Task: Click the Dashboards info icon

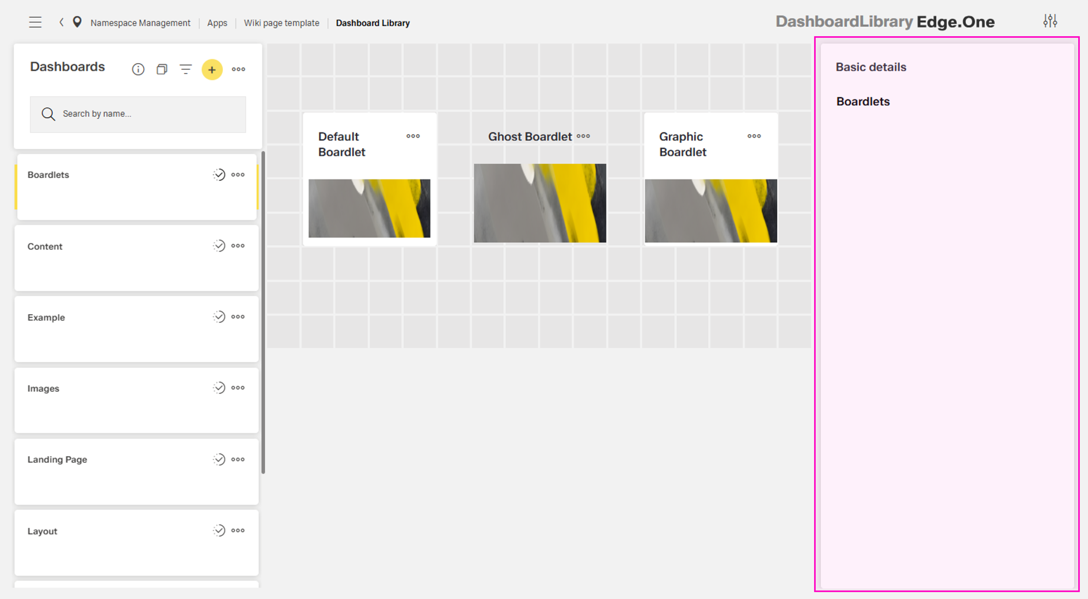Action: tap(138, 70)
